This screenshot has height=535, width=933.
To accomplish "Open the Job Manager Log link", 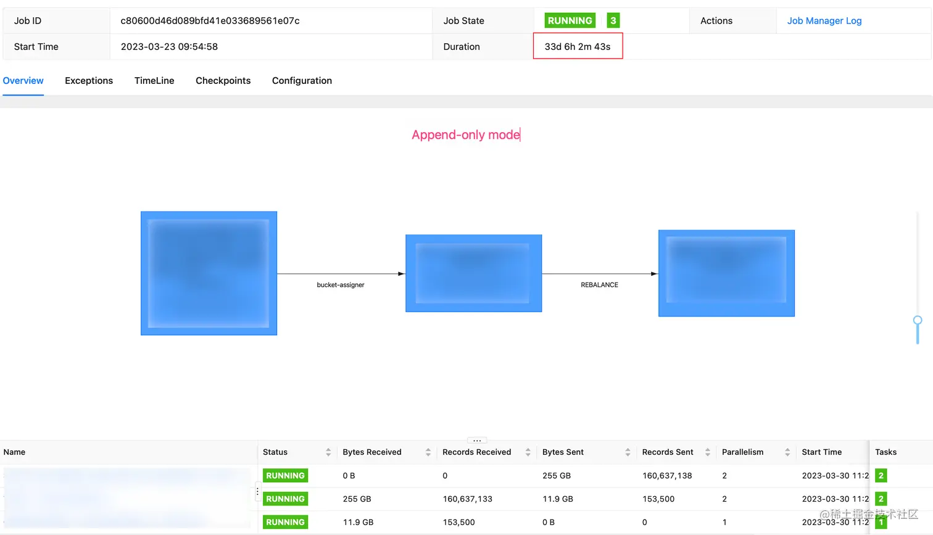I will pyautogui.click(x=824, y=21).
